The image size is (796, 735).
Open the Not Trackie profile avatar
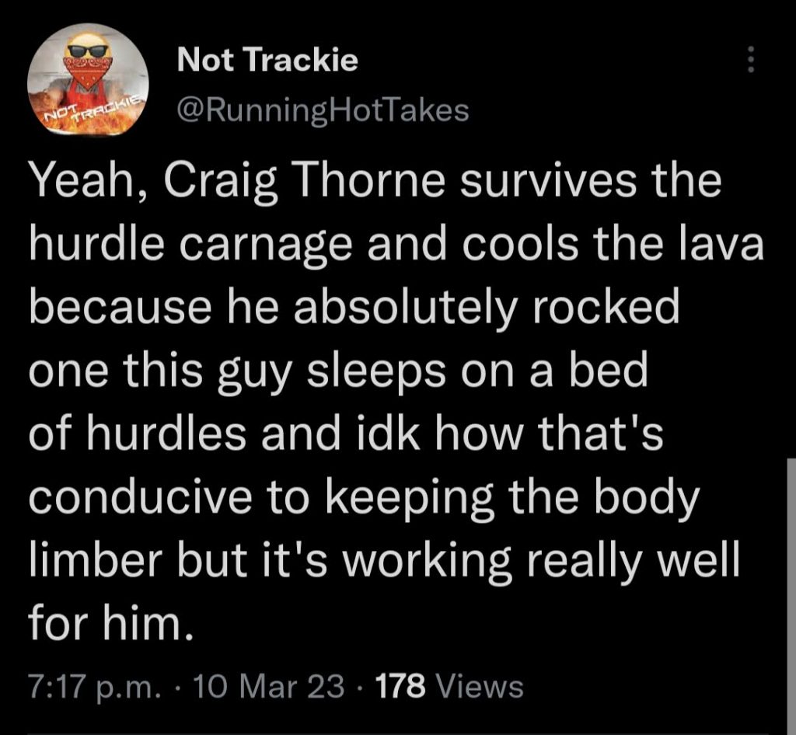click(x=88, y=79)
